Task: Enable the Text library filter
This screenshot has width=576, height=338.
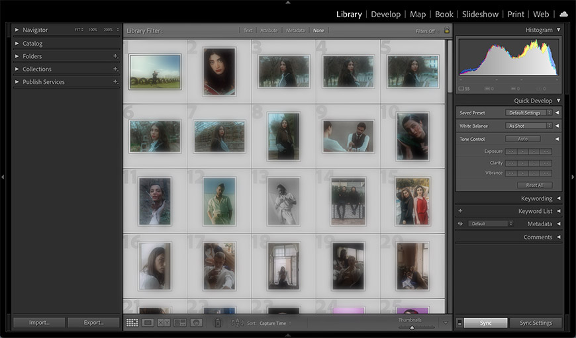Action: point(248,30)
